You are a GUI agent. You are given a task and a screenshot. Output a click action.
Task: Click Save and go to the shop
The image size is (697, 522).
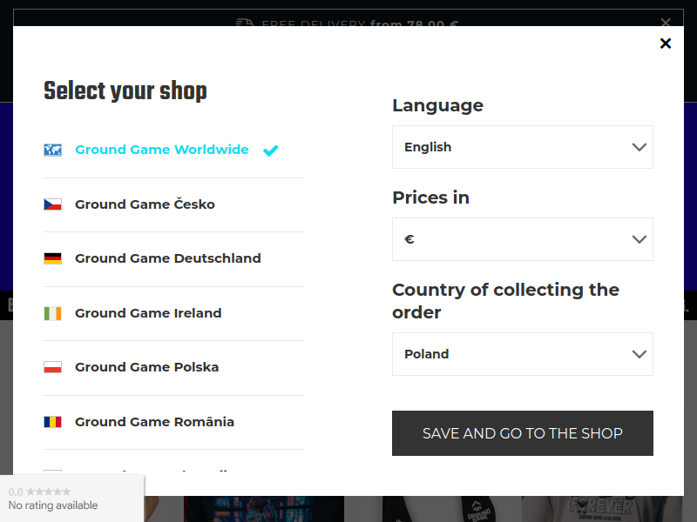tap(522, 433)
